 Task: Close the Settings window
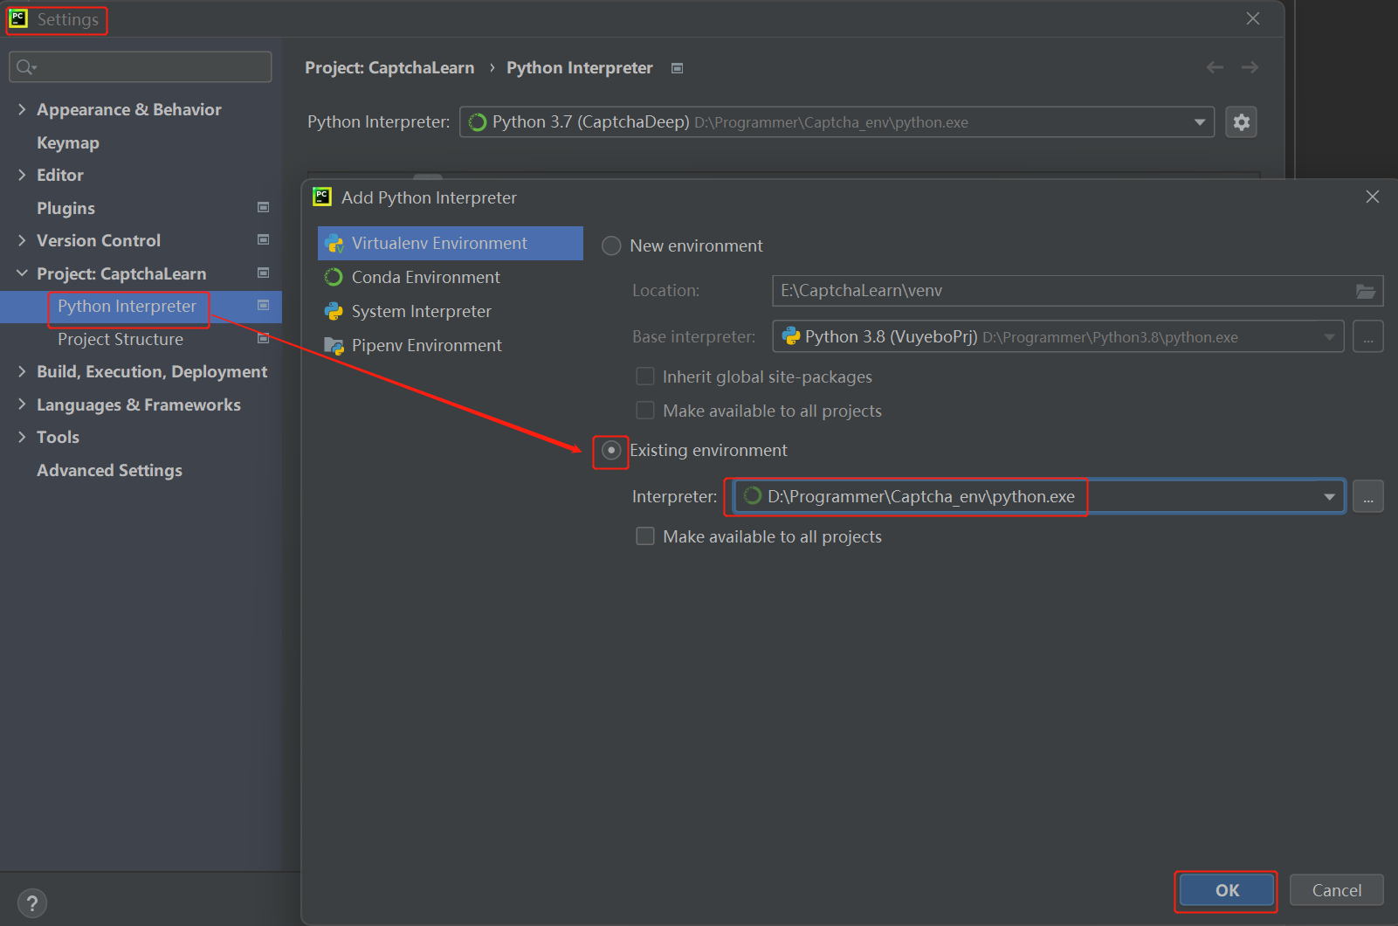(x=1253, y=18)
